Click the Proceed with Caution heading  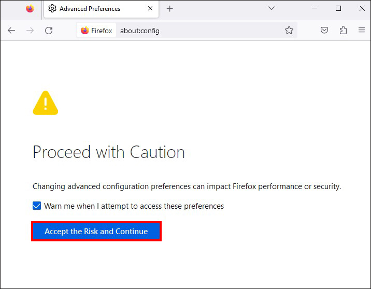(x=109, y=152)
